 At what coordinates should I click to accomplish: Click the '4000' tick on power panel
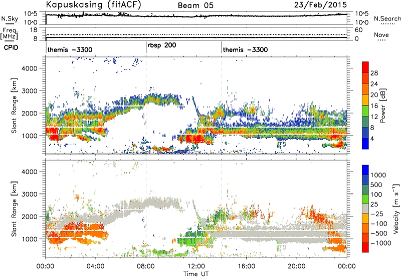pyautogui.click(x=29, y=68)
